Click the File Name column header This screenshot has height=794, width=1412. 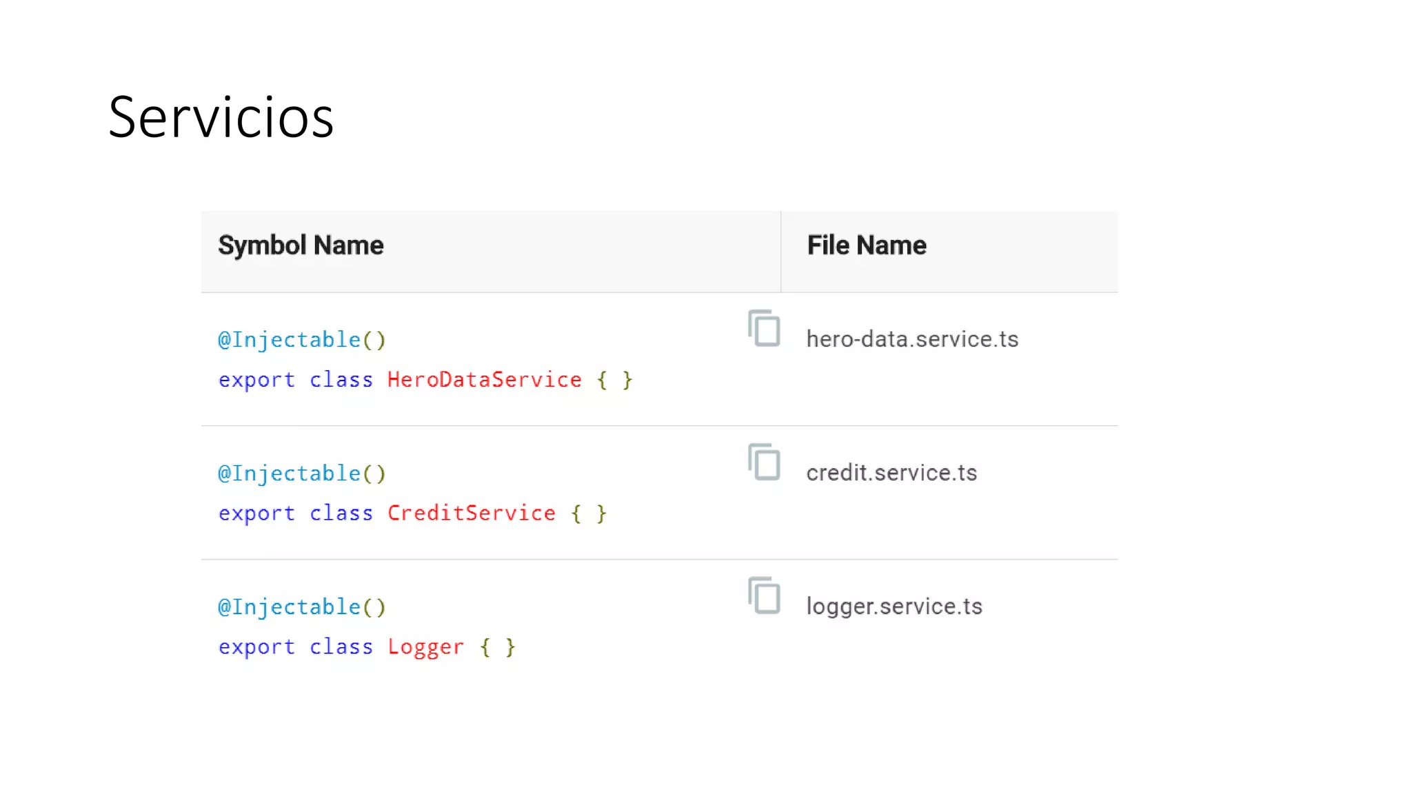click(x=867, y=245)
